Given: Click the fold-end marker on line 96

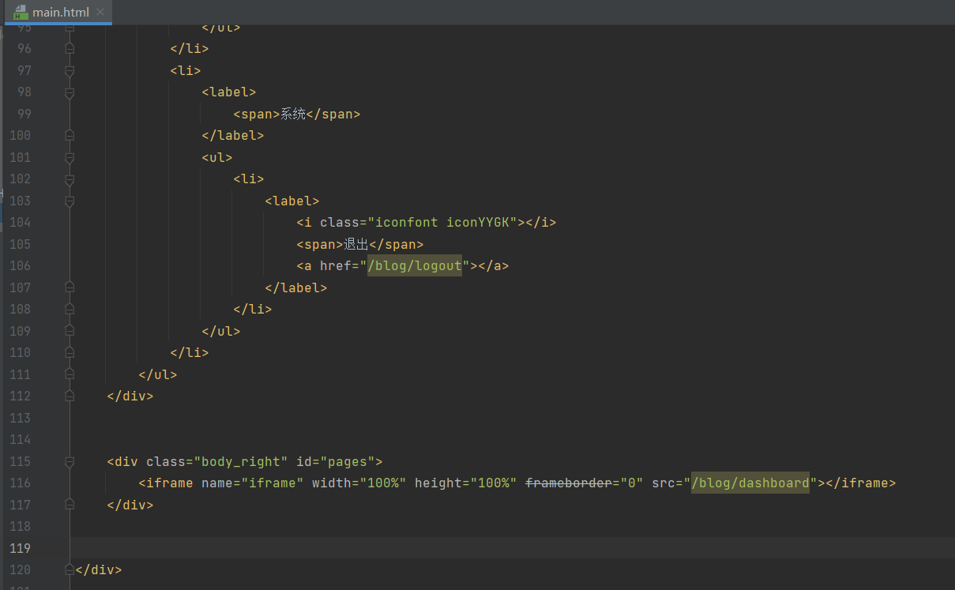Looking at the screenshot, I should (x=70, y=48).
